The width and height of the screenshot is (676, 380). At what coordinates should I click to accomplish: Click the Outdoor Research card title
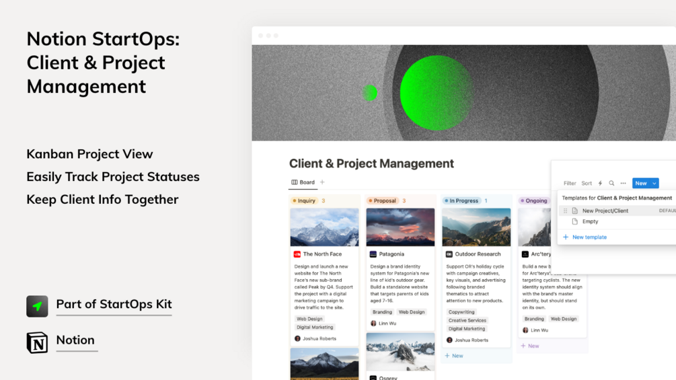478,254
